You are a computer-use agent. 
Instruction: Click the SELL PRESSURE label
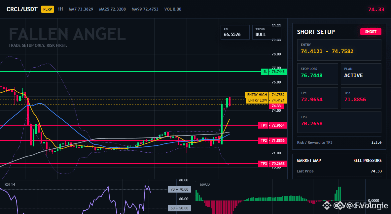tap(368, 161)
